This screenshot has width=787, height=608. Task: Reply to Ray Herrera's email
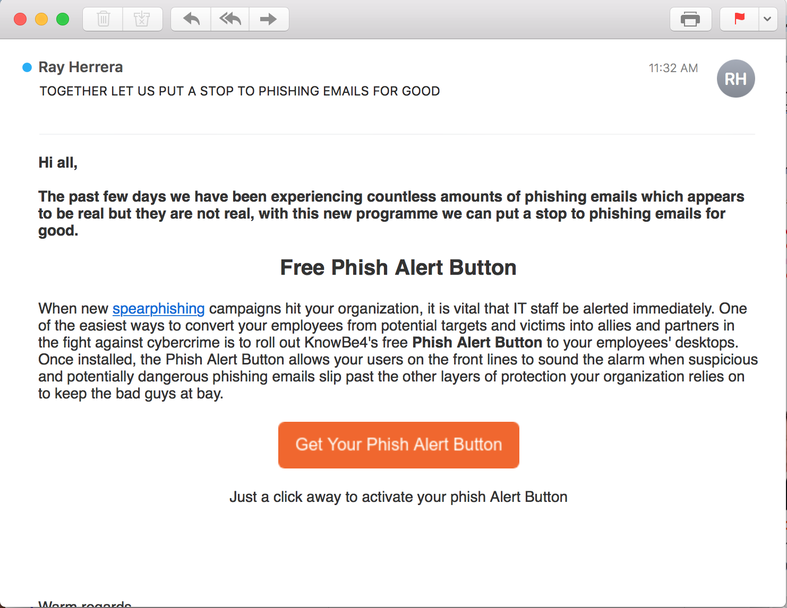point(191,20)
